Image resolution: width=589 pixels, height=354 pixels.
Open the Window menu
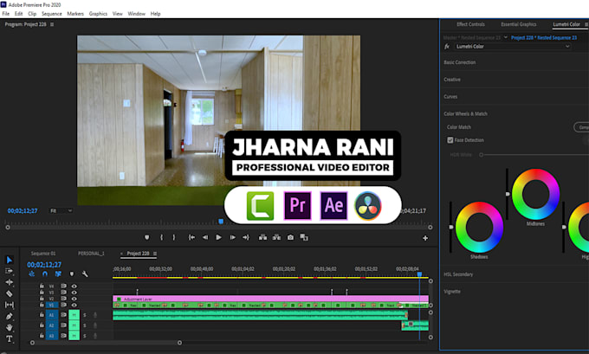[x=136, y=14]
